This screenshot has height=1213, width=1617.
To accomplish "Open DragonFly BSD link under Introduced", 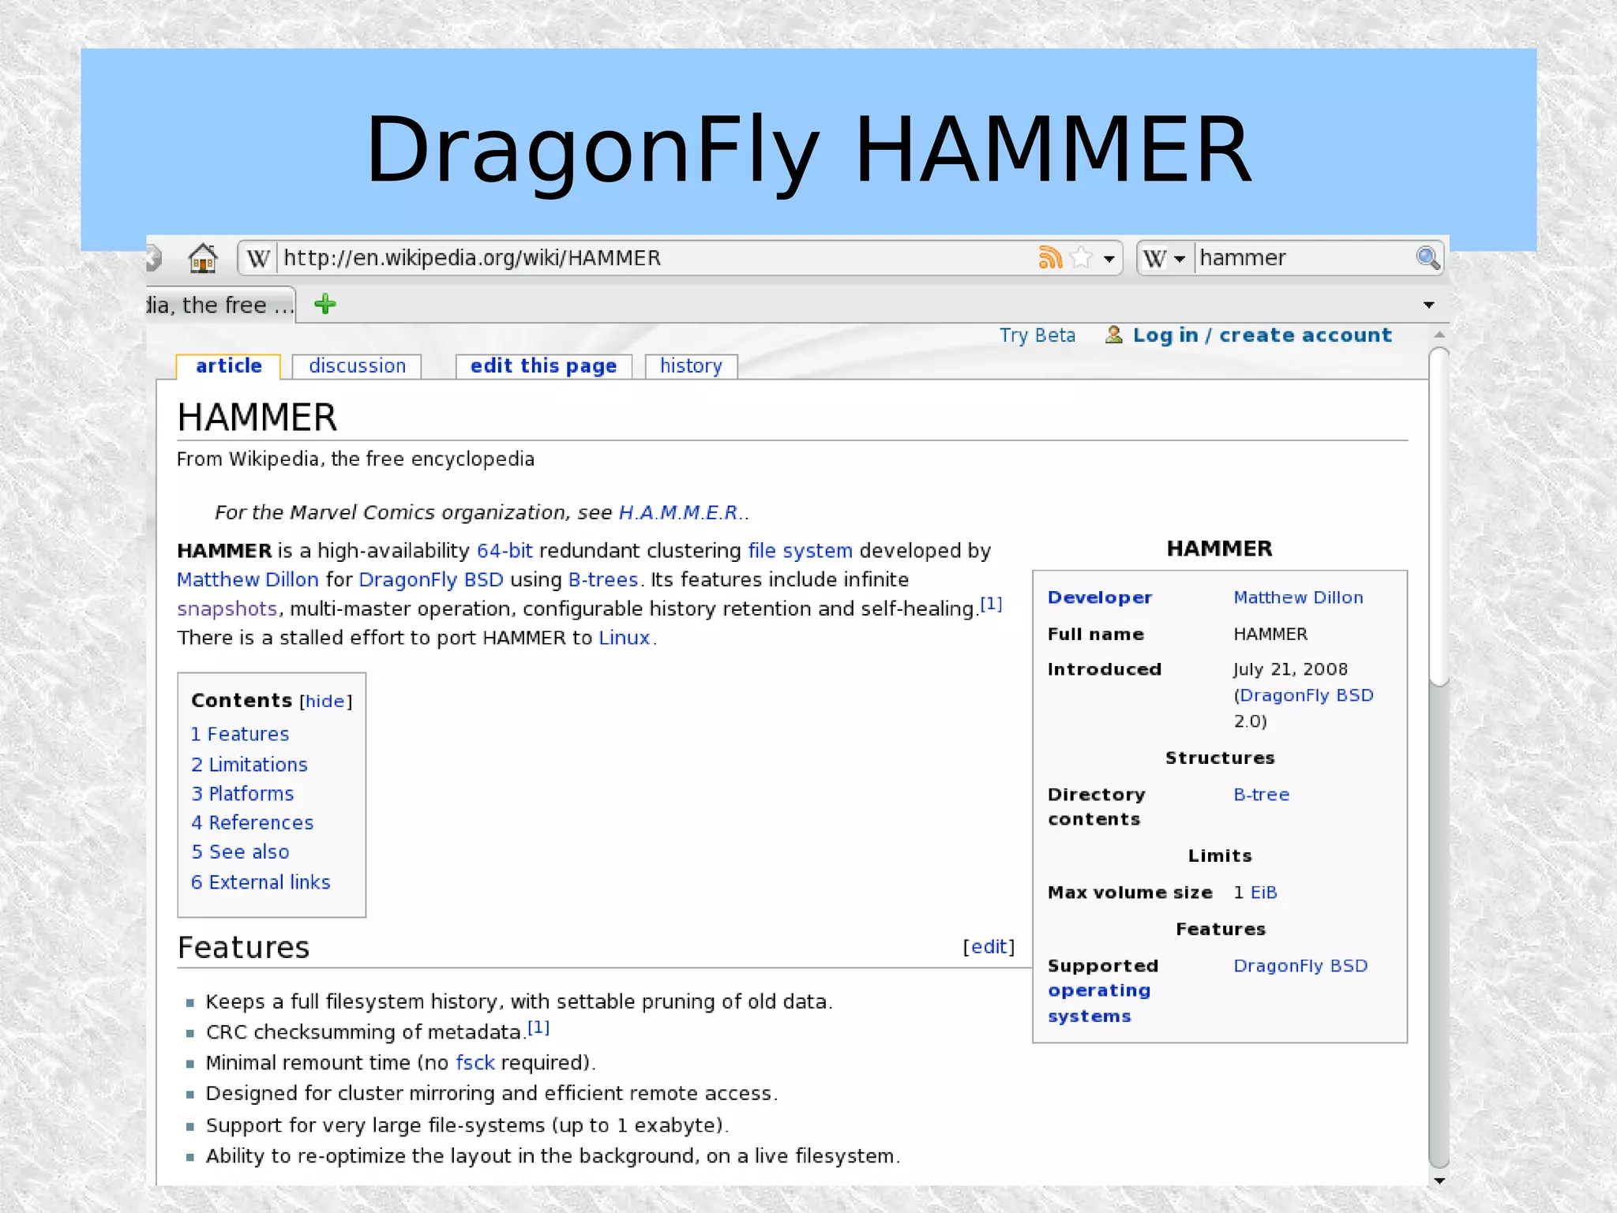I will [x=1307, y=695].
